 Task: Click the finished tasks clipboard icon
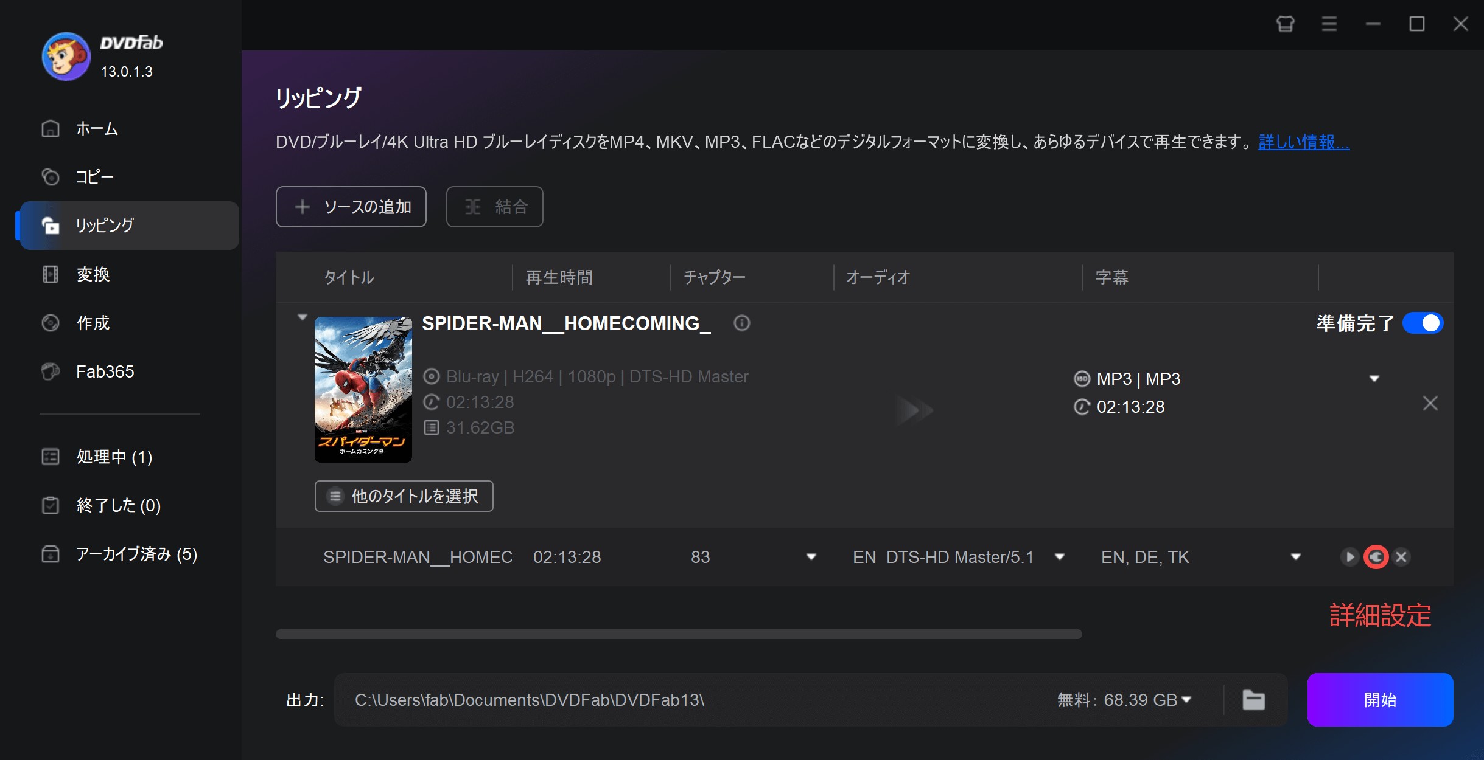(51, 505)
